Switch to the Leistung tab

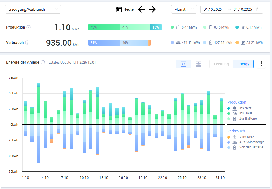click(x=221, y=64)
